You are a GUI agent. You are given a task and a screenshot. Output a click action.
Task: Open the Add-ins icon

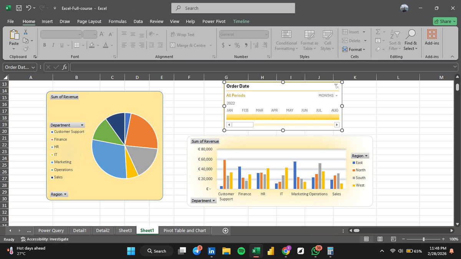pos(432,34)
